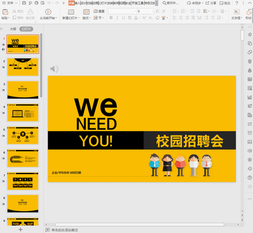The height and width of the screenshot is (233, 253).
Task: Click the Save icon in quick access
Action: tap(24, 3)
